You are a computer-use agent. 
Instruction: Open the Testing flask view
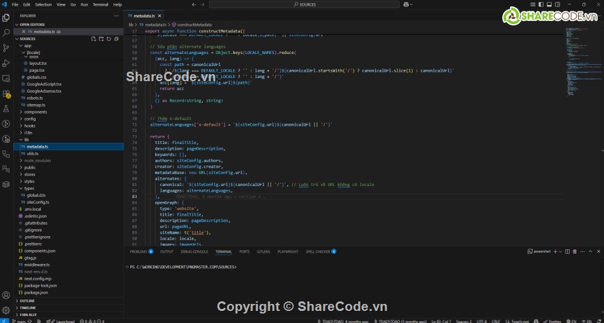[6, 109]
